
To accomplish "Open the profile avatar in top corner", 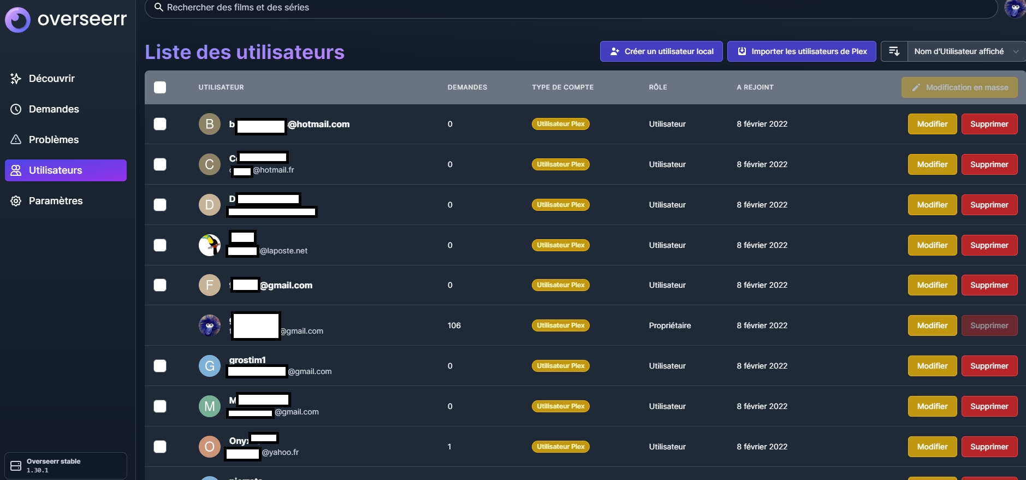I will [1015, 9].
